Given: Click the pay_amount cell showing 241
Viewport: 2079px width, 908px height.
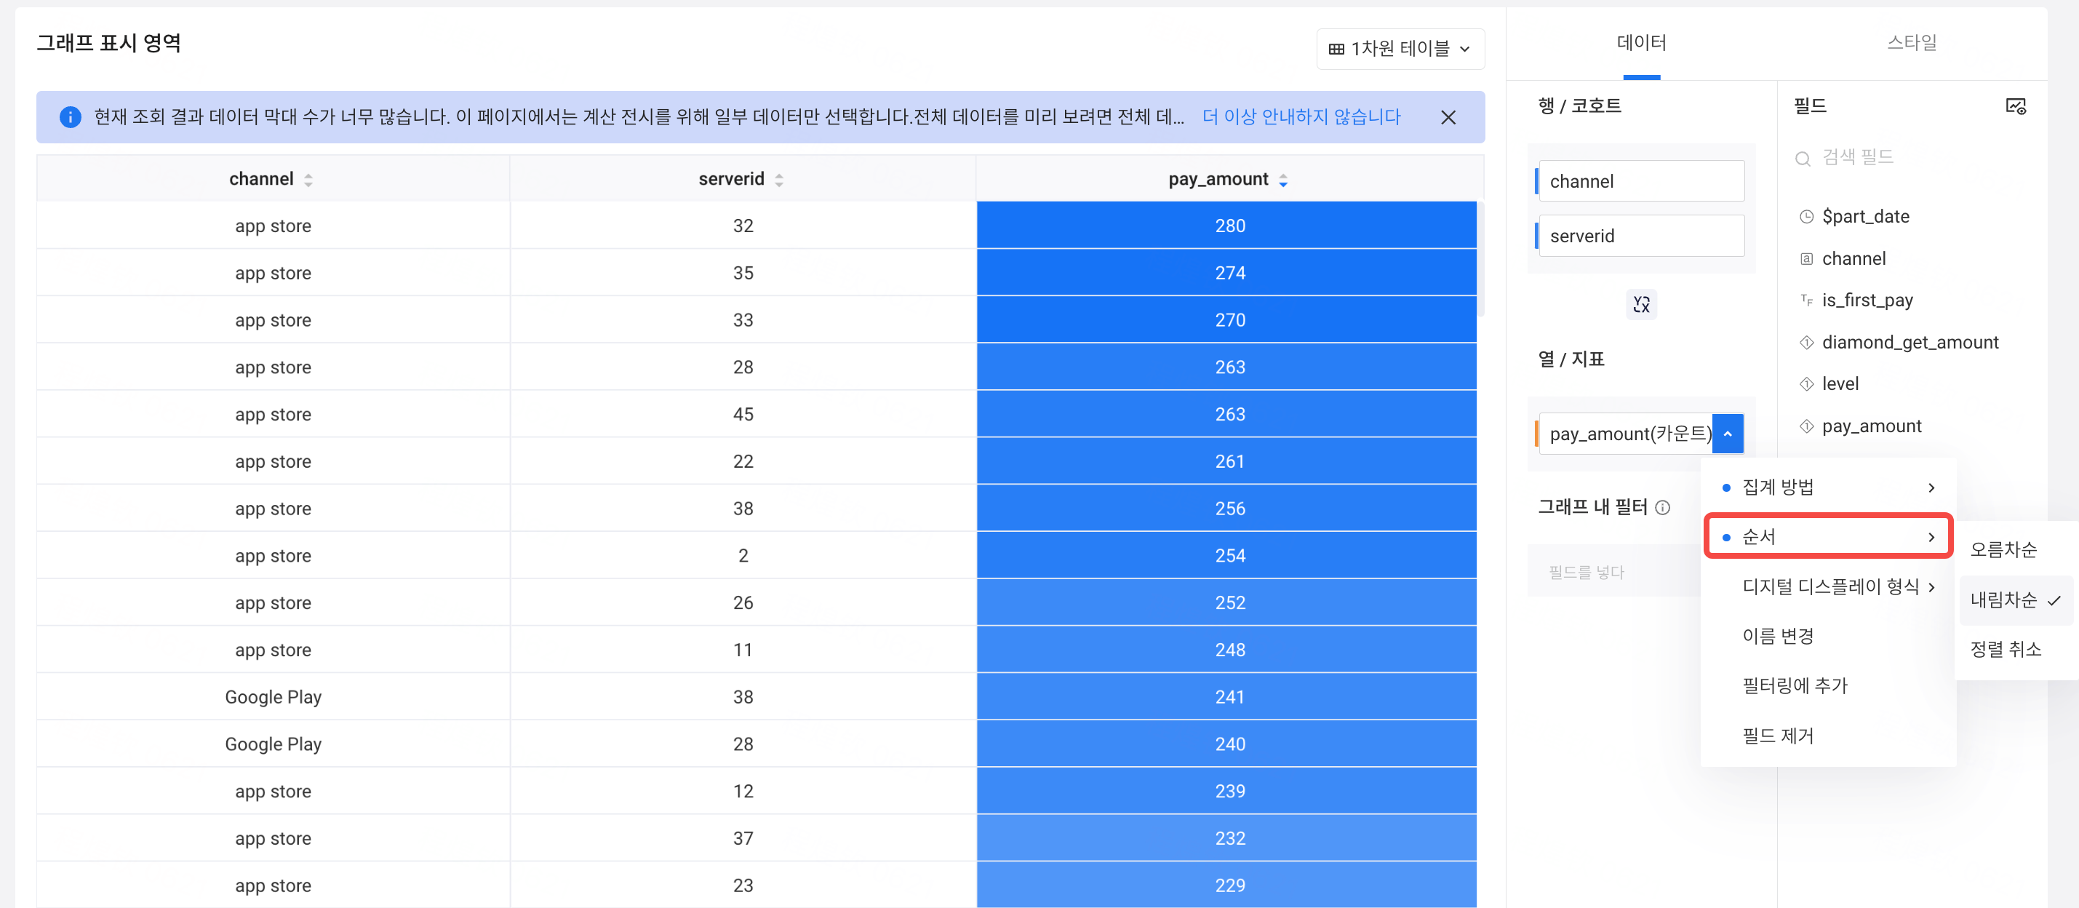Looking at the screenshot, I should click(x=1226, y=697).
